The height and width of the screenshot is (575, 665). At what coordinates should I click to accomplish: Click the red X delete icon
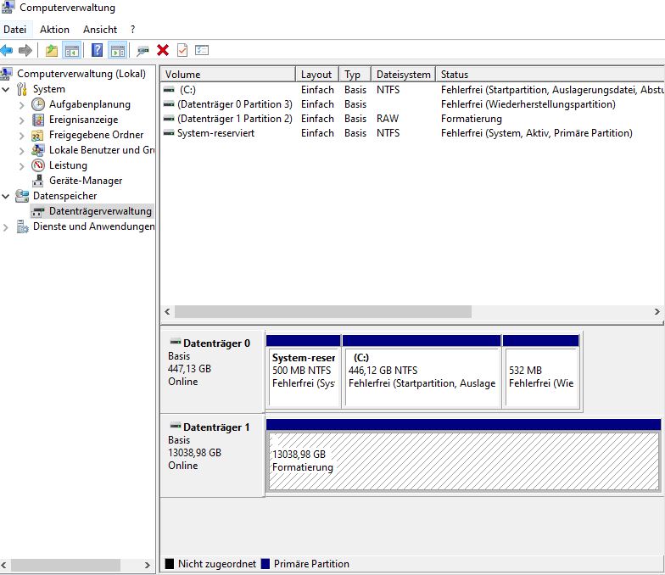[163, 51]
